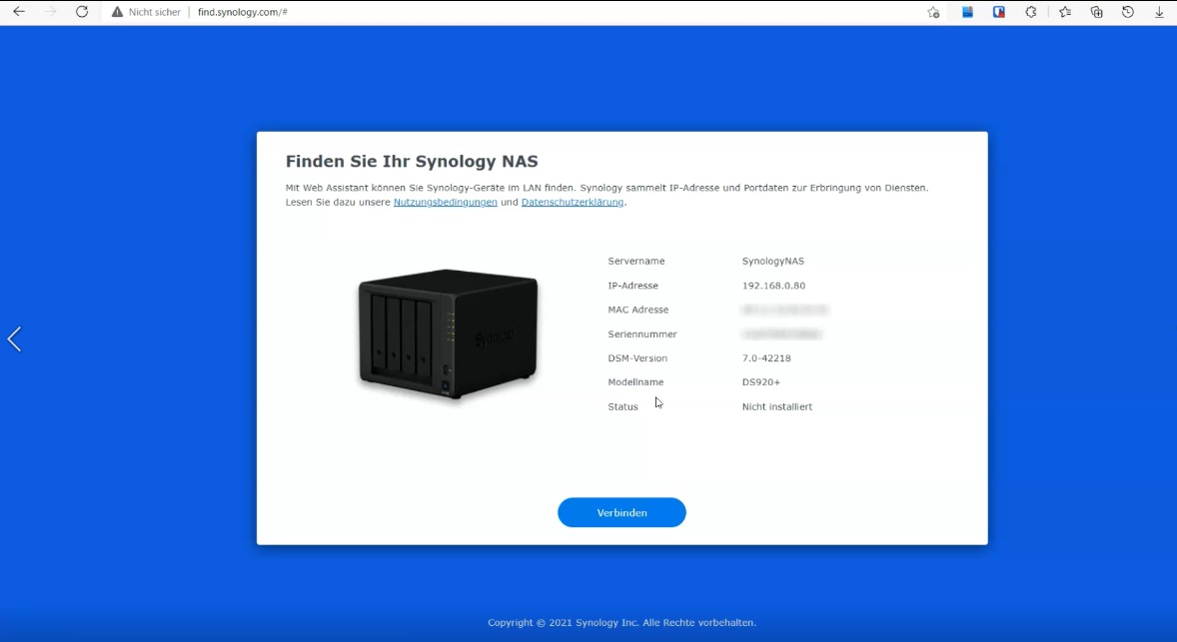1177x642 pixels.
Task: Click the heading 'Finden Sie Ihr Synology NAS'
Action: coord(412,162)
